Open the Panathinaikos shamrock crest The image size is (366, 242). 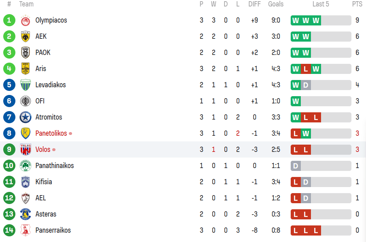pos(26,166)
